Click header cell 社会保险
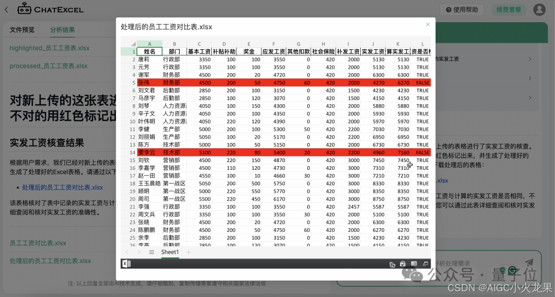This screenshot has height=297, width=555. 323,52
